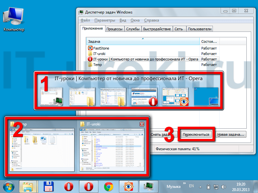258x193 pixels.
Task: Launch Chrome from the taskbar
Action: pyautogui.click(x=109, y=187)
